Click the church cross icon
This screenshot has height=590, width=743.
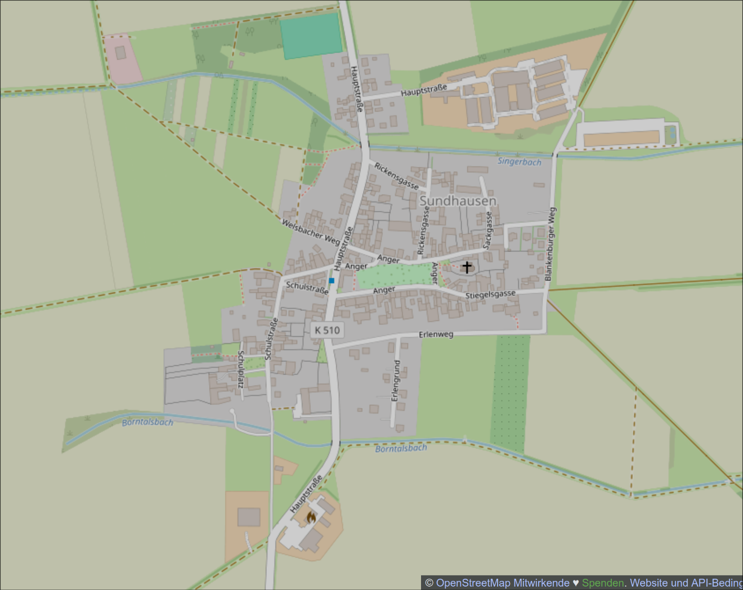point(467,266)
